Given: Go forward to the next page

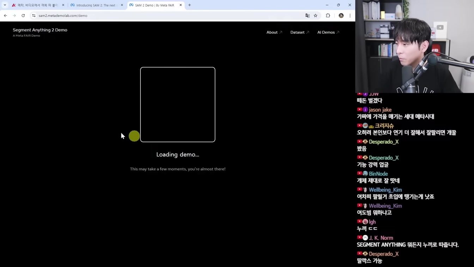Looking at the screenshot, I should (x=14, y=16).
